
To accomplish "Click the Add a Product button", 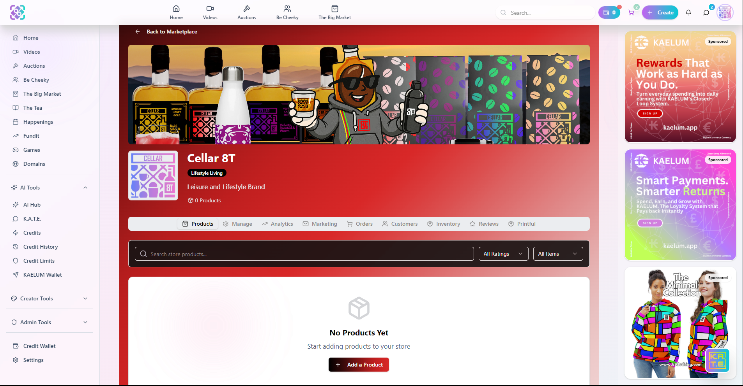I will coord(359,365).
